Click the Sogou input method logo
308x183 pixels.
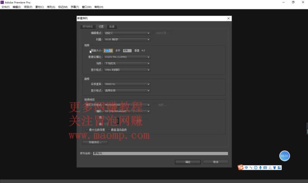point(241,167)
